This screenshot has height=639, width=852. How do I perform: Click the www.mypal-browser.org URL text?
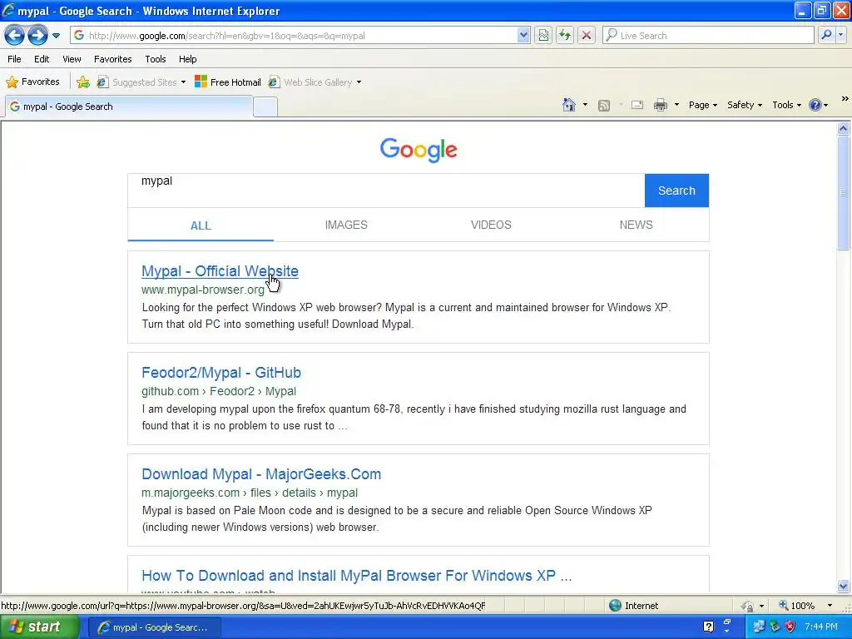[203, 290]
